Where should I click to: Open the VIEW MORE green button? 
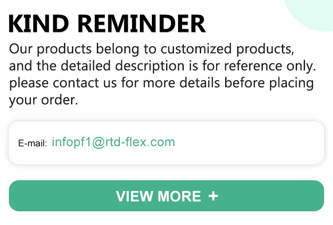[166, 196]
